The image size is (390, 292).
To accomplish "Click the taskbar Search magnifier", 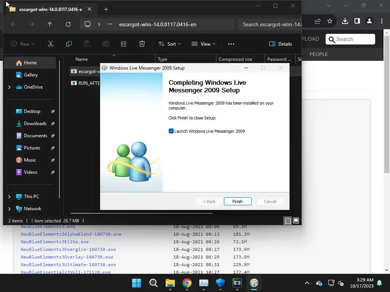I will 153,283.
